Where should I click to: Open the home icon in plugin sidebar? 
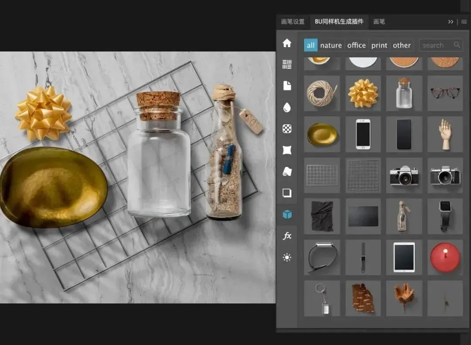287,43
